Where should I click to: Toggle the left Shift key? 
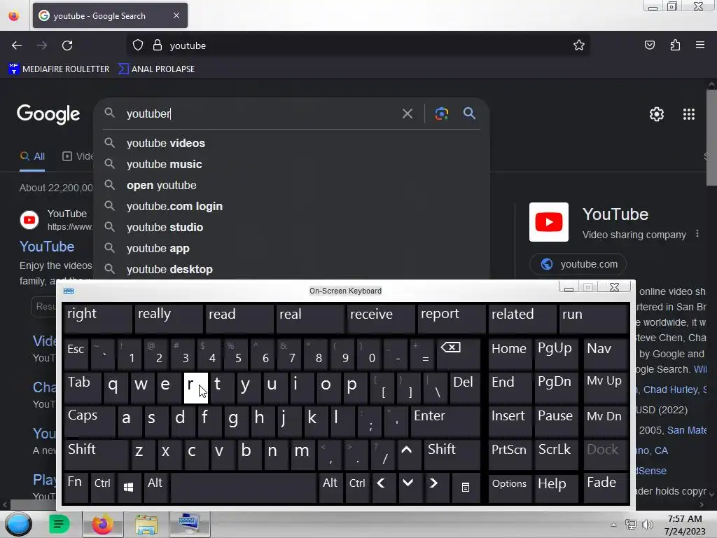point(96,454)
